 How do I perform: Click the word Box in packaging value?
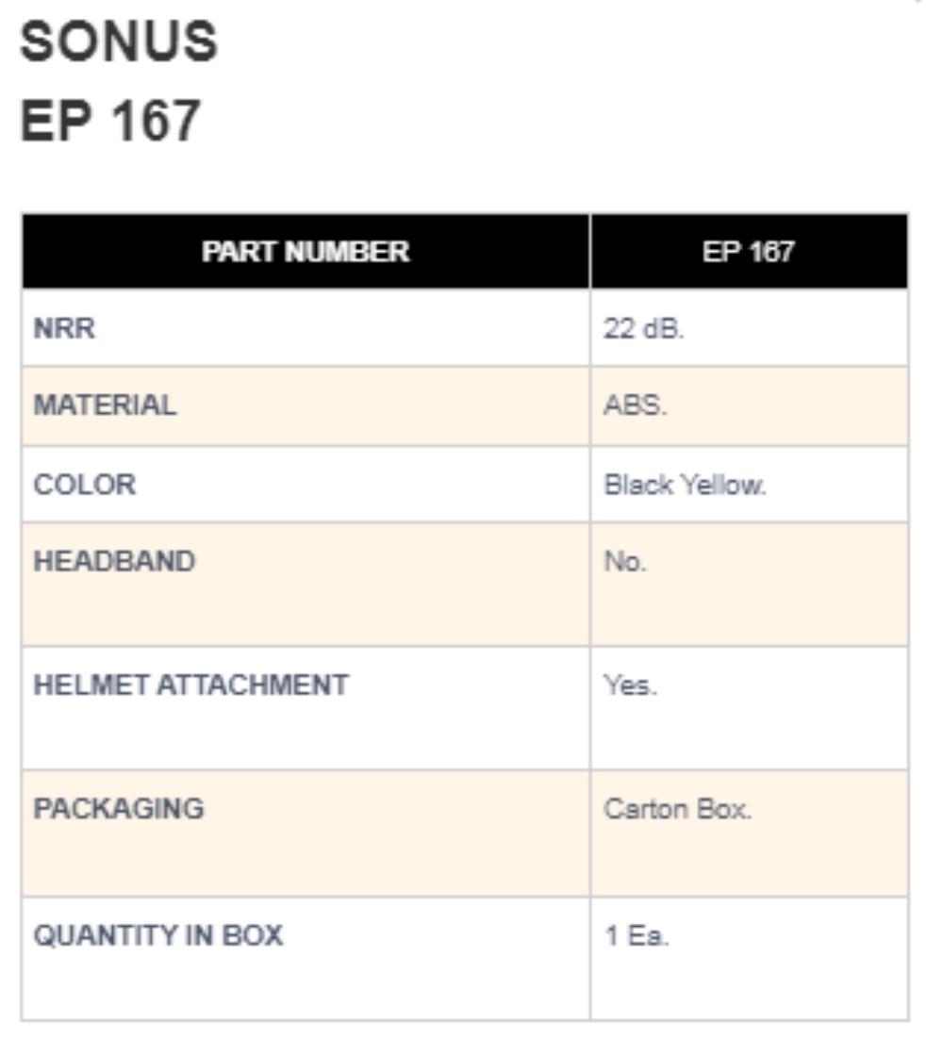coord(724,810)
